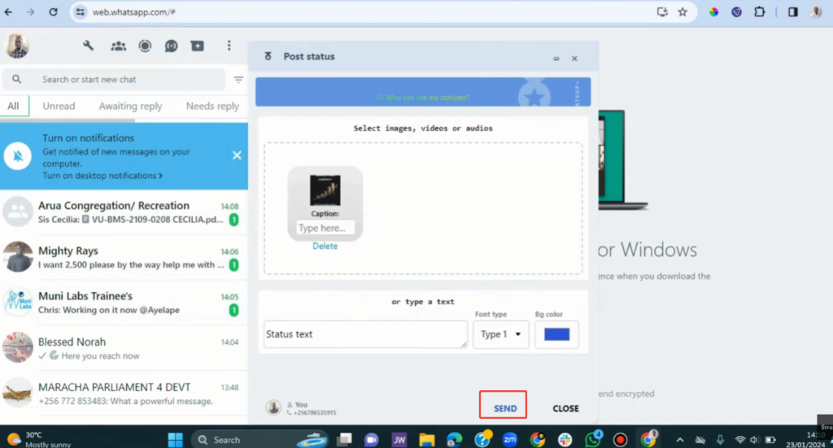Open the wrench tools icon
This screenshot has height=448, width=833.
(x=88, y=46)
